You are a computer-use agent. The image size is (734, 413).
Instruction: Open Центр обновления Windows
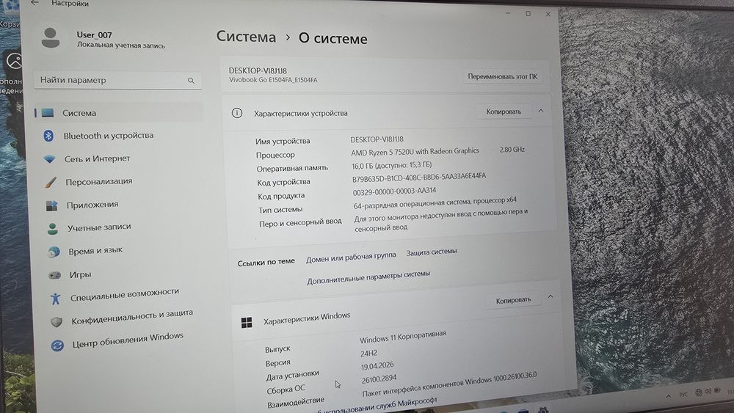click(x=128, y=340)
